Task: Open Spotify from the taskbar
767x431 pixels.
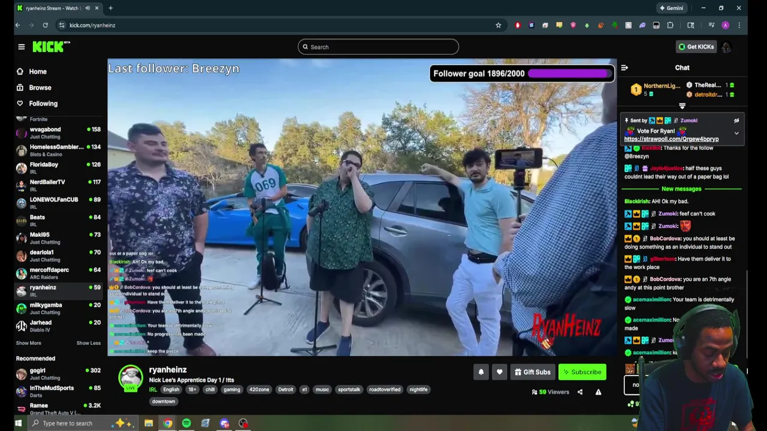Action: [x=186, y=423]
